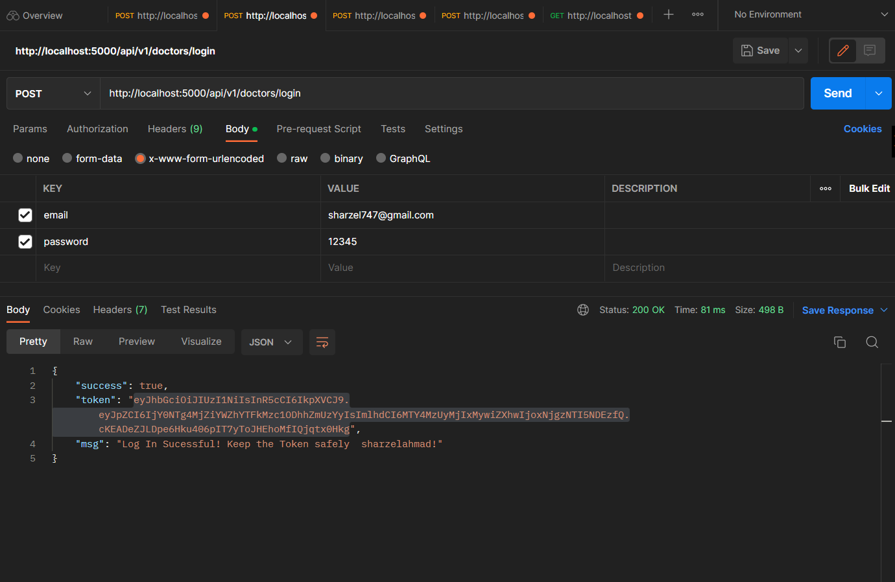Open a new request tab with plus icon

pyautogui.click(x=668, y=14)
